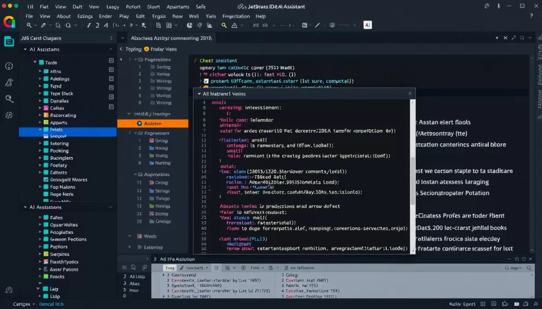Select the commit history clock icon

click(x=9, y=66)
